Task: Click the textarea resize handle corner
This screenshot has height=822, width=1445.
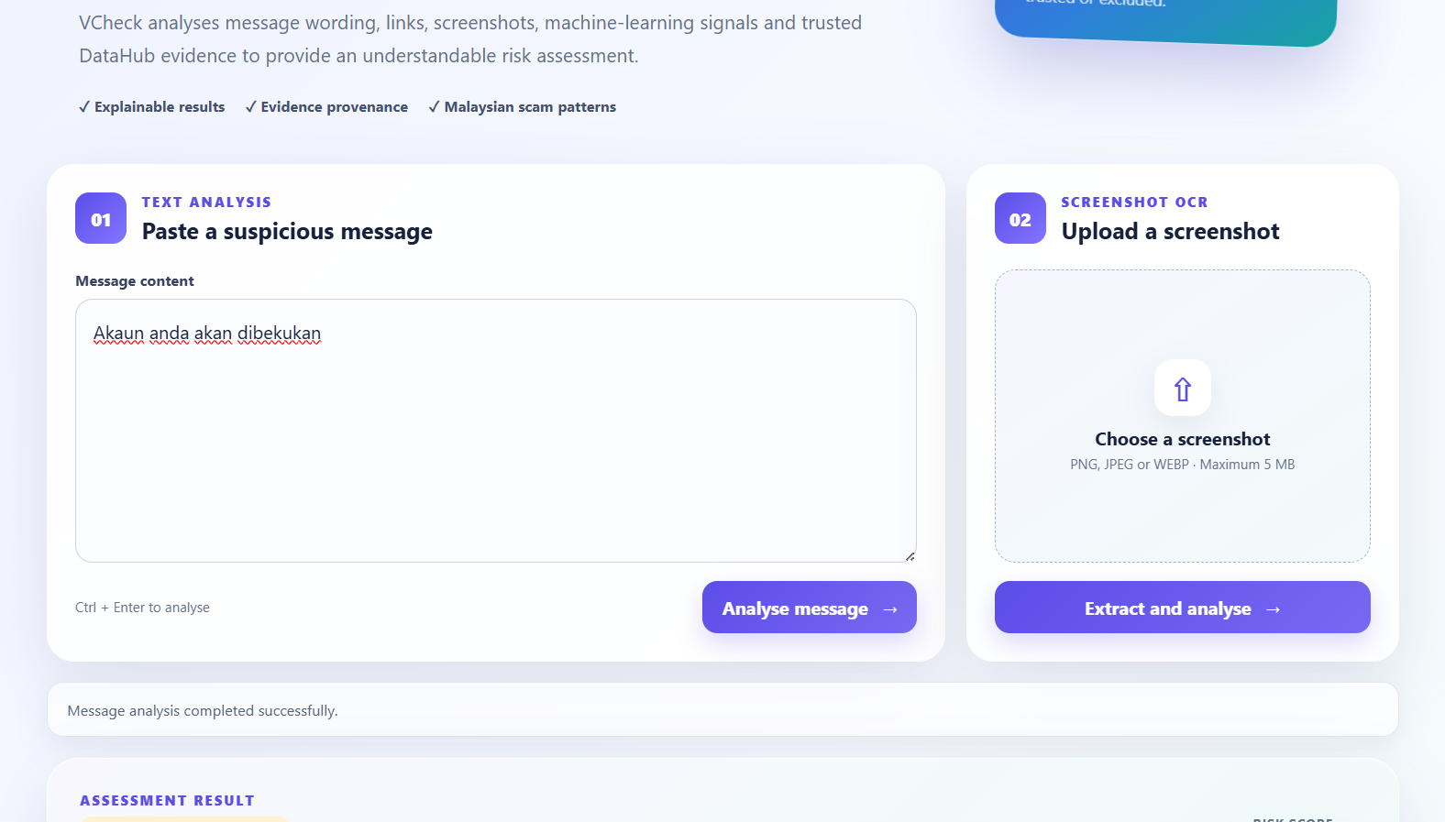Action: 910,555
